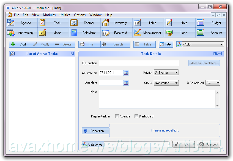Screen dimensions: 233x161
Task: Open the Edit menu
Action: tap(26, 15)
